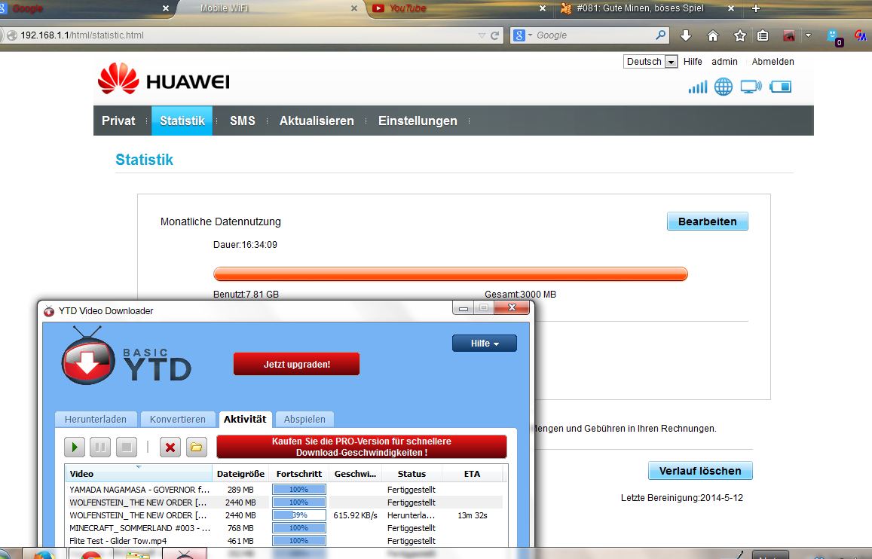Click the 39% progress bar of Wolfenstein download
This screenshot has height=559, width=872.
pyautogui.click(x=299, y=515)
